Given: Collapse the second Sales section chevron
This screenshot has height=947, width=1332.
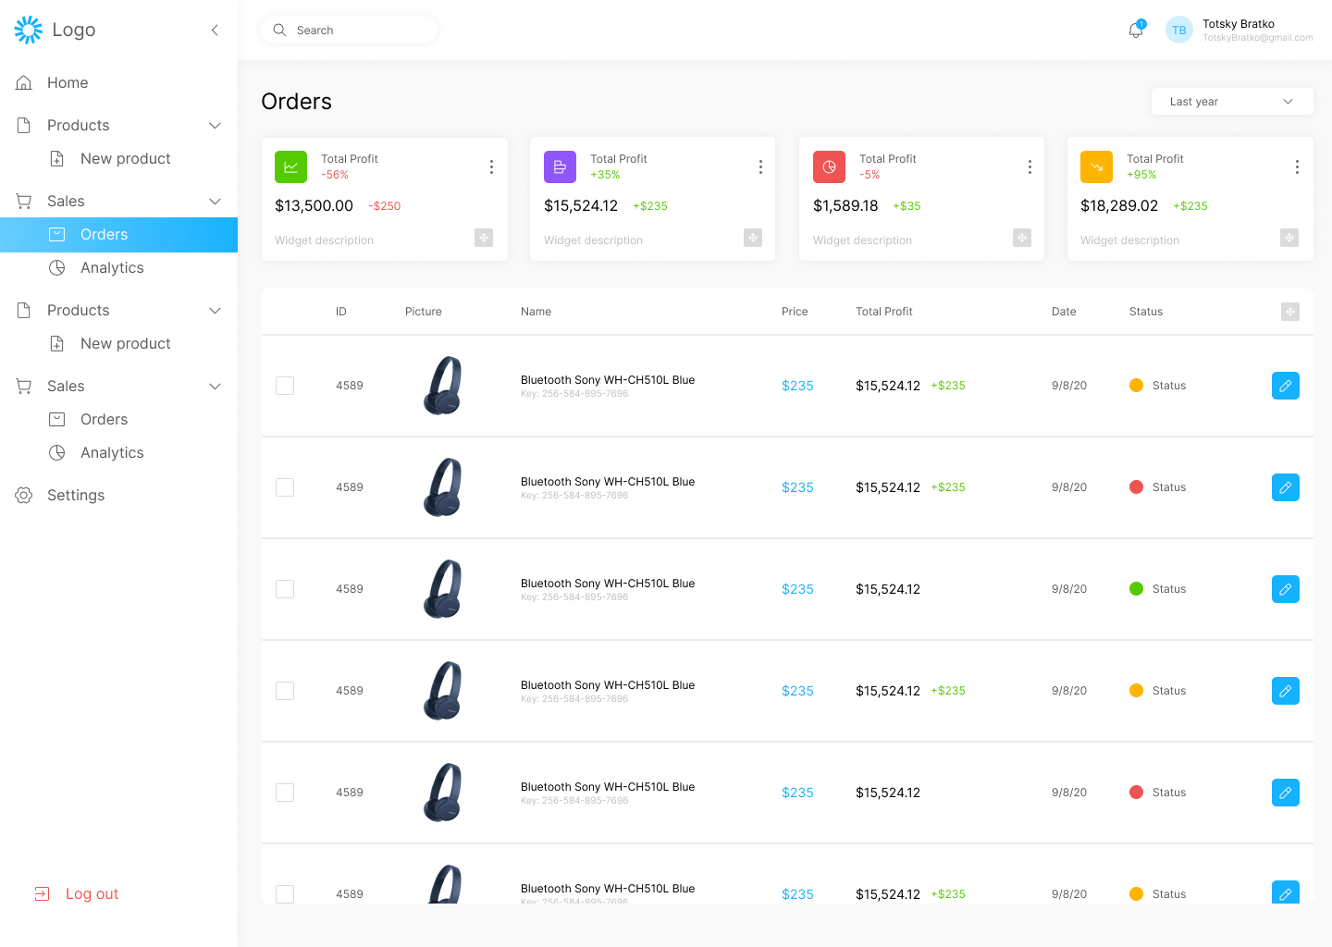Looking at the screenshot, I should (x=215, y=387).
